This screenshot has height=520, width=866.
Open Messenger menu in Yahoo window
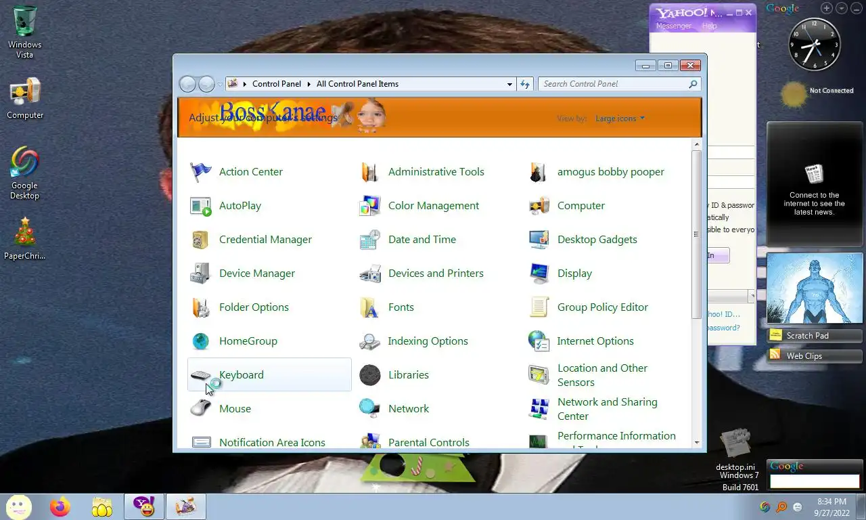click(673, 26)
